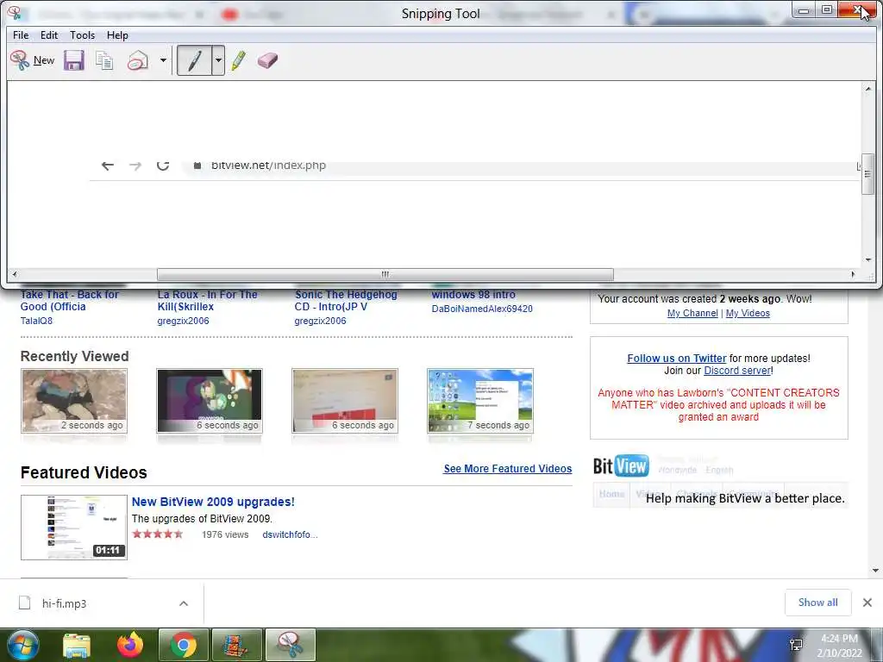The width and height of the screenshot is (883, 662).
Task: Copy the snip to clipboard
Action: (104, 60)
